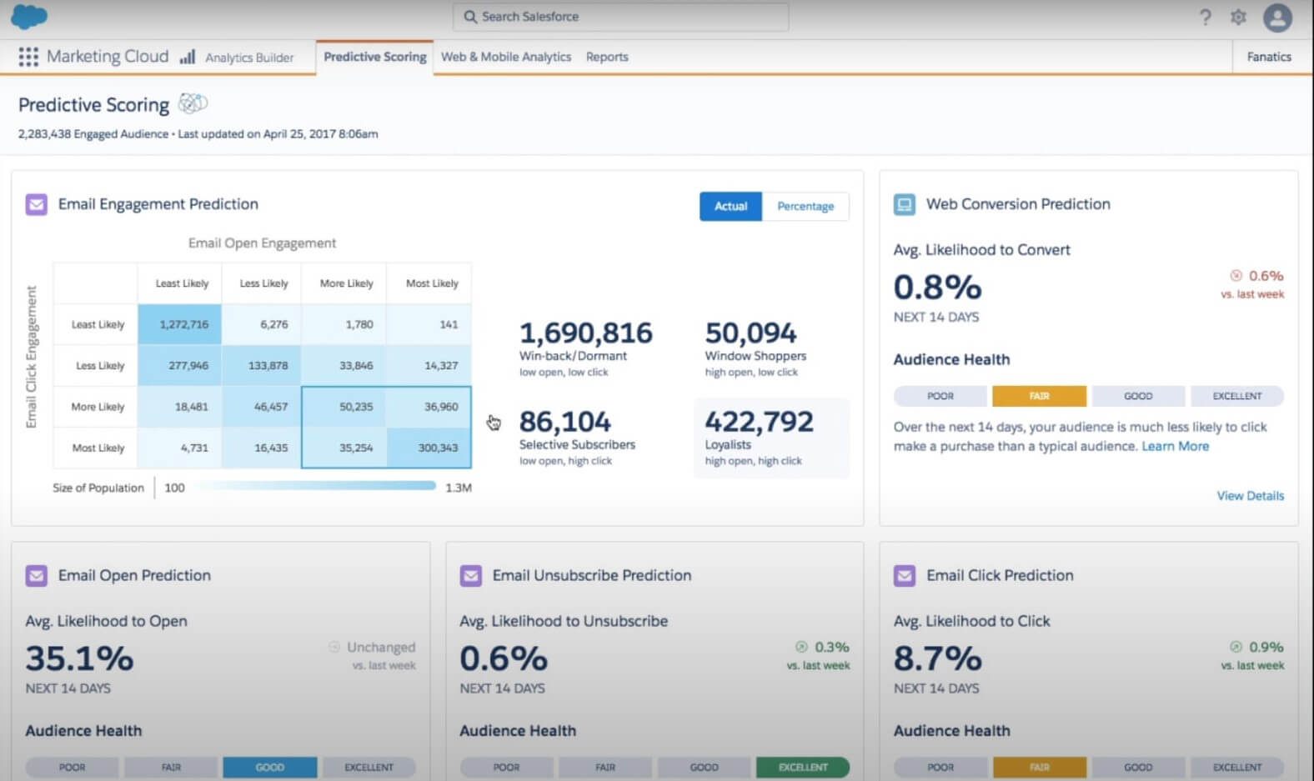Click the Analytics Builder bar chart icon
Screen dimensions: 1314x781
click(188, 57)
